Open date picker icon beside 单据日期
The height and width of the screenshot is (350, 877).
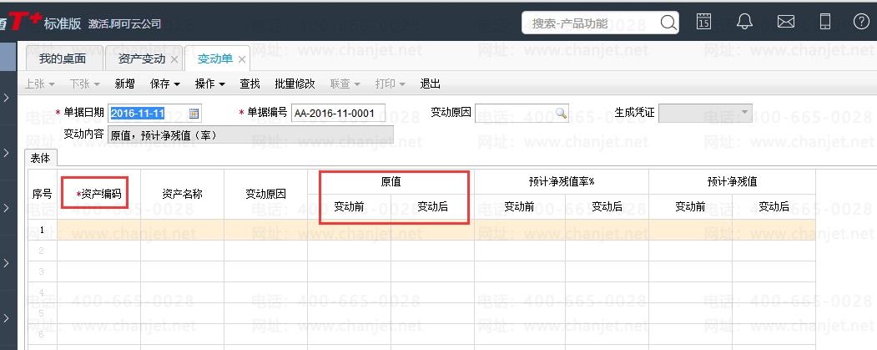[x=194, y=113]
